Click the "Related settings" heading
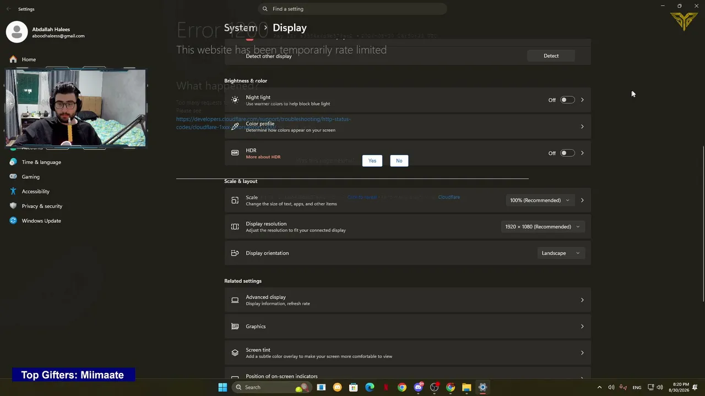The width and height of the screenshot is (705, 396). click(243, 280)
